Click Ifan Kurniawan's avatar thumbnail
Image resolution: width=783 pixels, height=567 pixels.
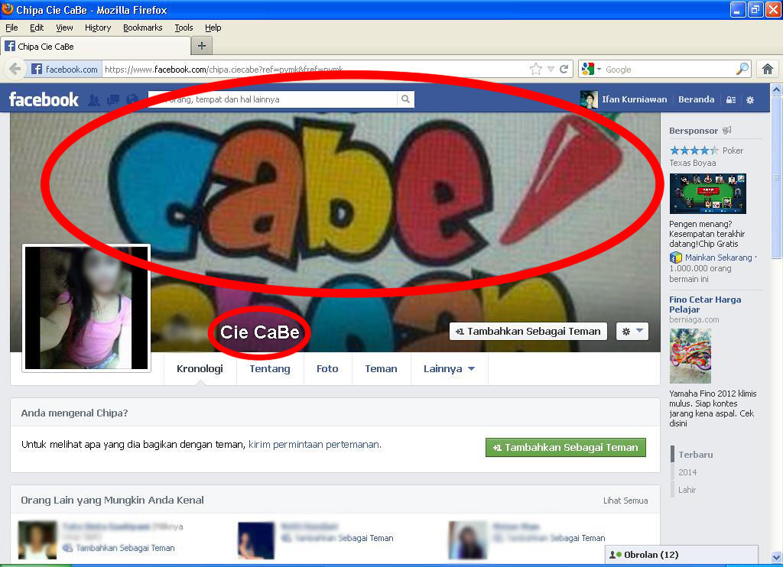[x=589, y=99]
